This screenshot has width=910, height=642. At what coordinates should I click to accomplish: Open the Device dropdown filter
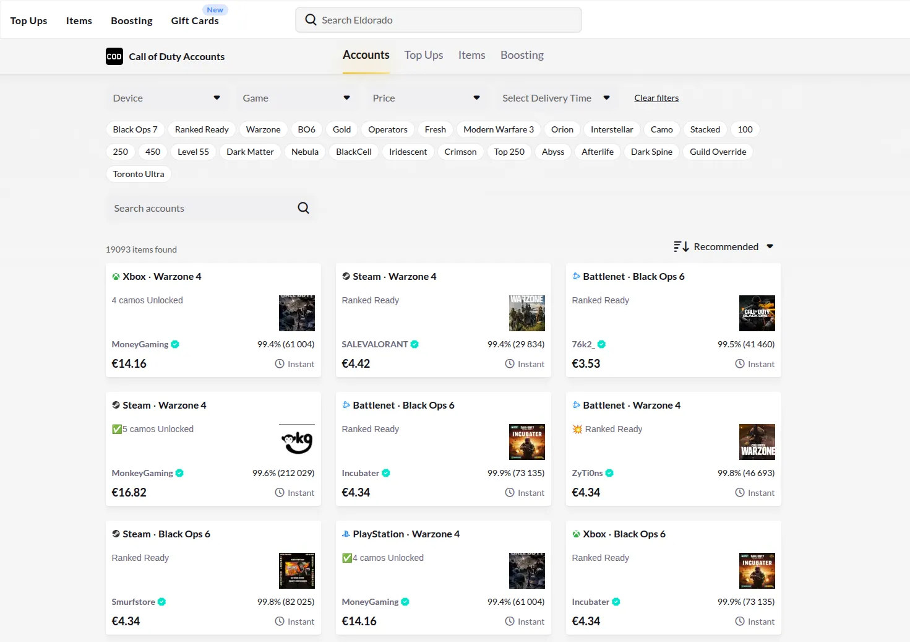[166, 98]
